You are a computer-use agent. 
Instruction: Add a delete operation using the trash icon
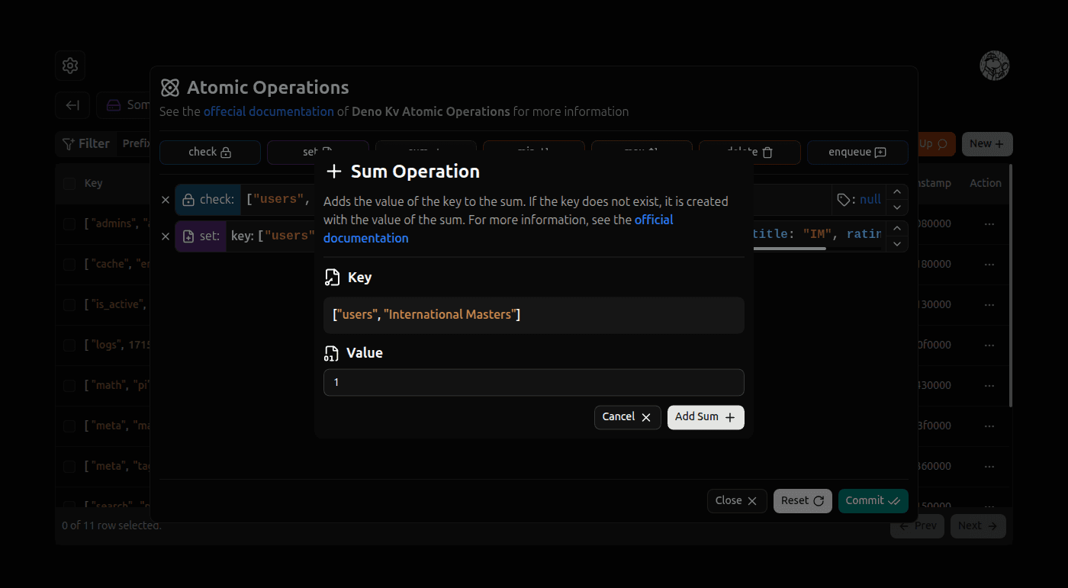coord(749,152)
